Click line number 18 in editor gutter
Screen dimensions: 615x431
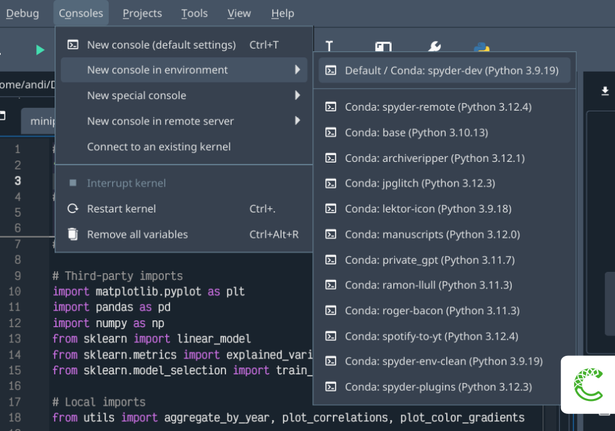point(14,417)
